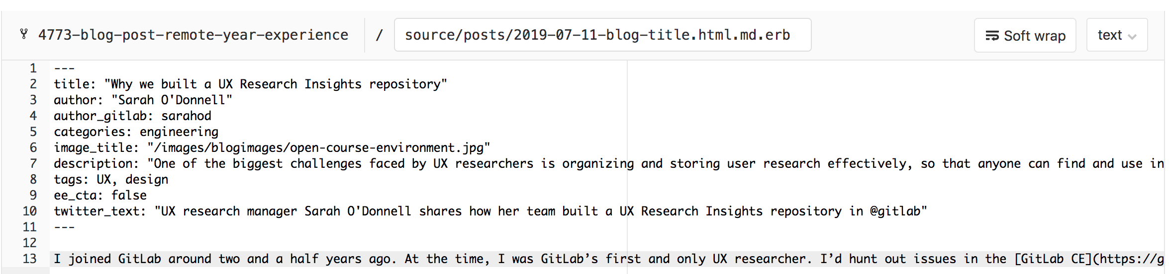The width and height of the screenshot is (1169, 274).
Task: Toggle the Soft wrap button
Action: (1025, 35)
